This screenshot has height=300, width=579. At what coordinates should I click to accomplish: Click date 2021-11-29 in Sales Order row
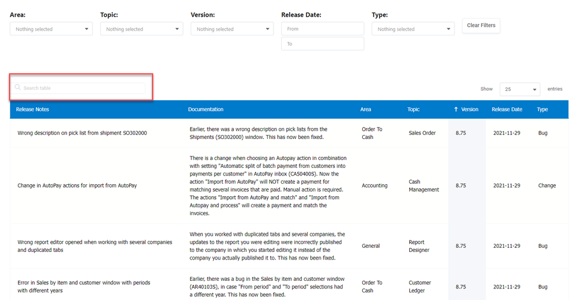click(507, 133)
